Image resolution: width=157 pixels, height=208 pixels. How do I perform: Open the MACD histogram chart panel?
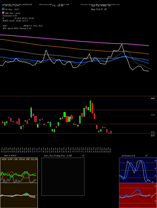(x=19, y=195)
